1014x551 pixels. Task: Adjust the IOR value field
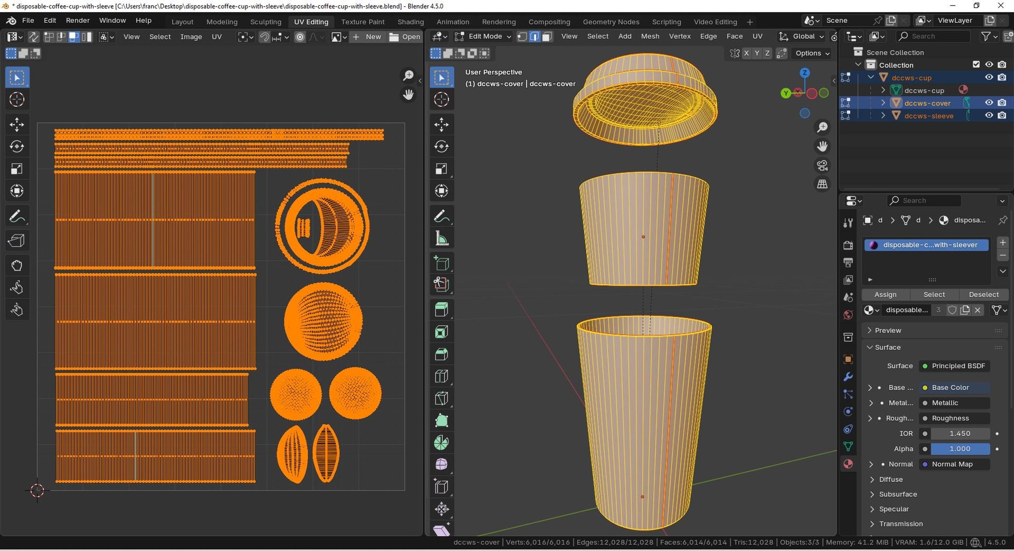point(960,434)
